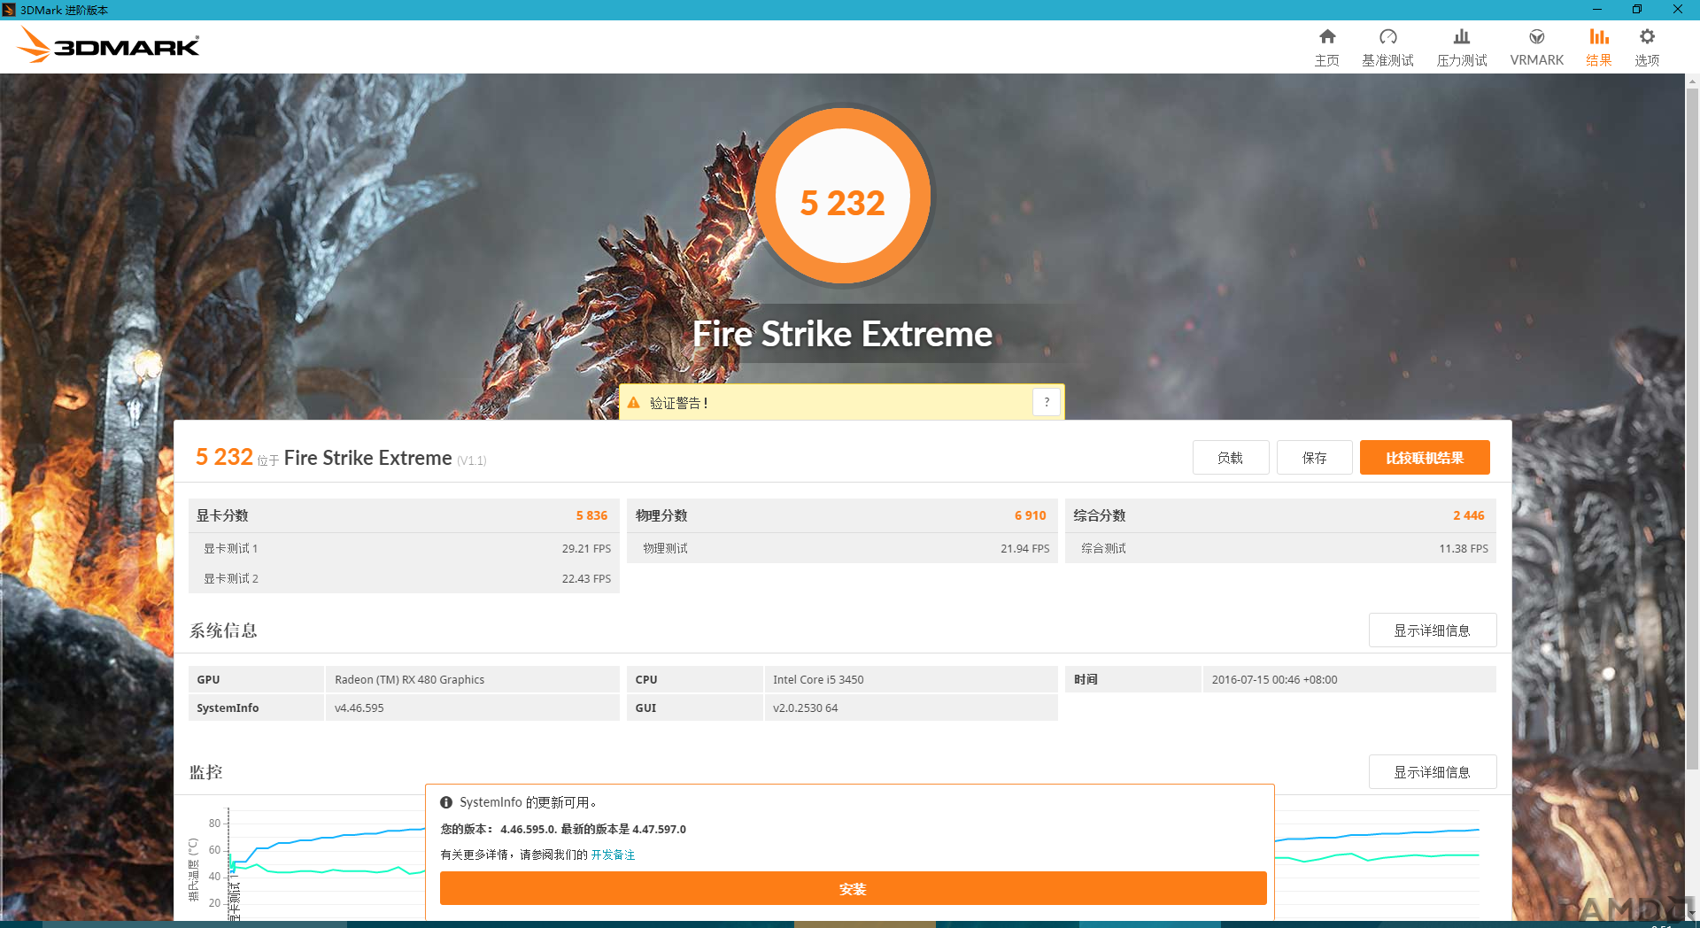Click the validation warning triangle icon

633,403
